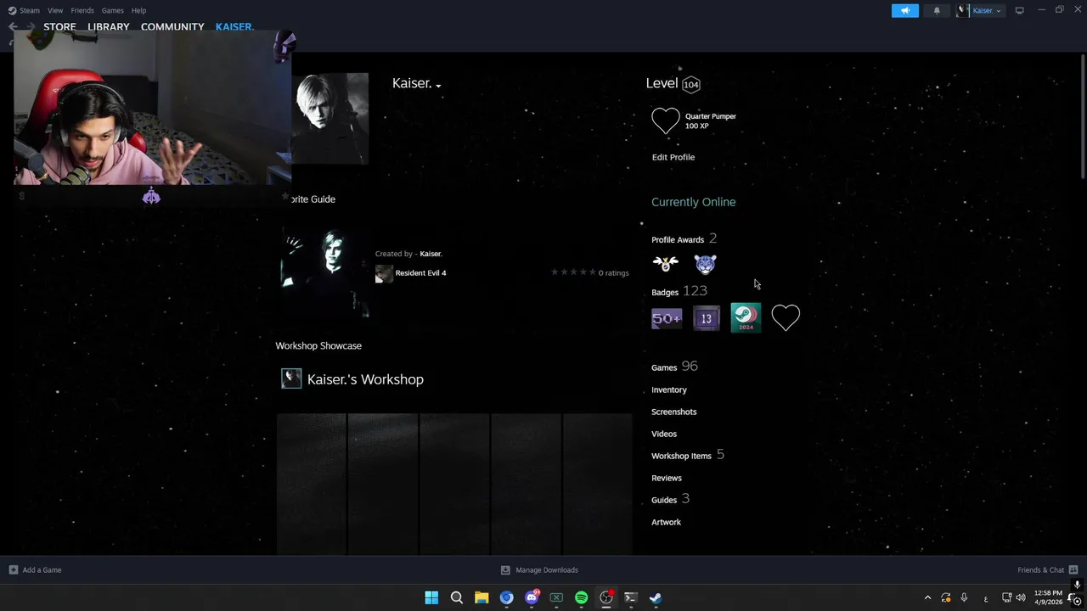Go to the STORE tab
1087x611 pixels.
pyautogui.click(x=59, y=26)
